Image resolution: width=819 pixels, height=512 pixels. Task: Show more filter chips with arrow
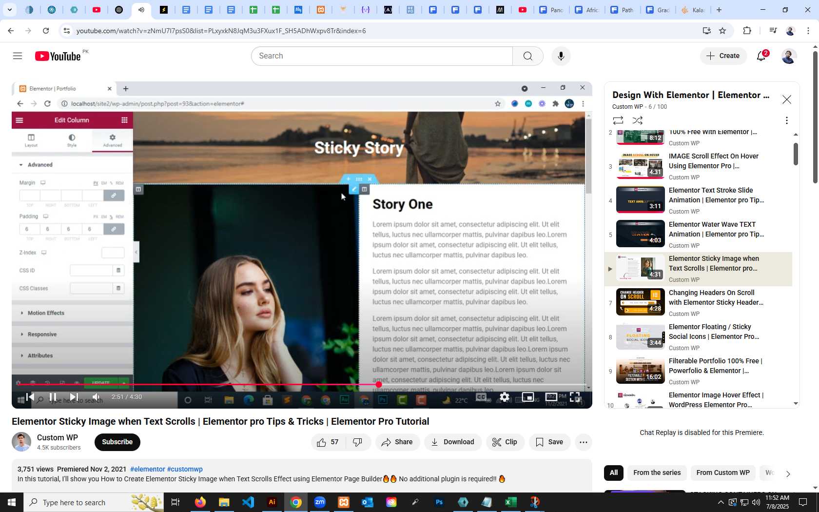pos(788,473)
